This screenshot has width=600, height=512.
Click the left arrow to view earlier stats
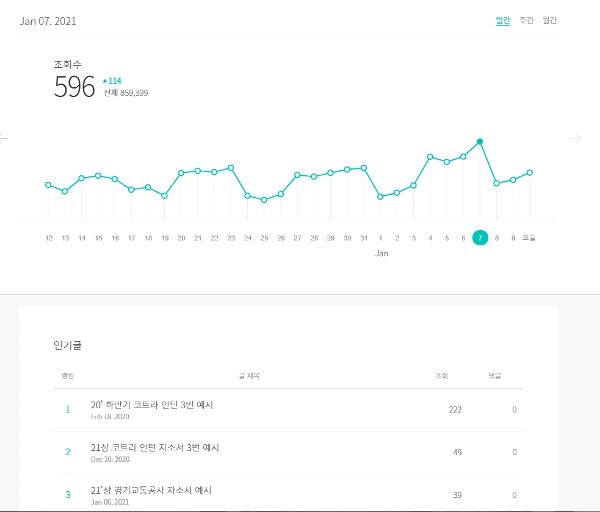coord(4,139)
